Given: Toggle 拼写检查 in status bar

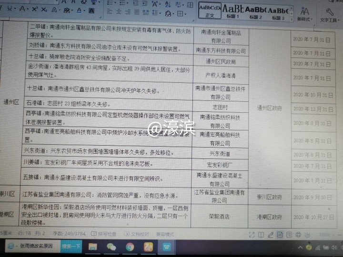Looking at the screenshot, I should coord(103,234).
